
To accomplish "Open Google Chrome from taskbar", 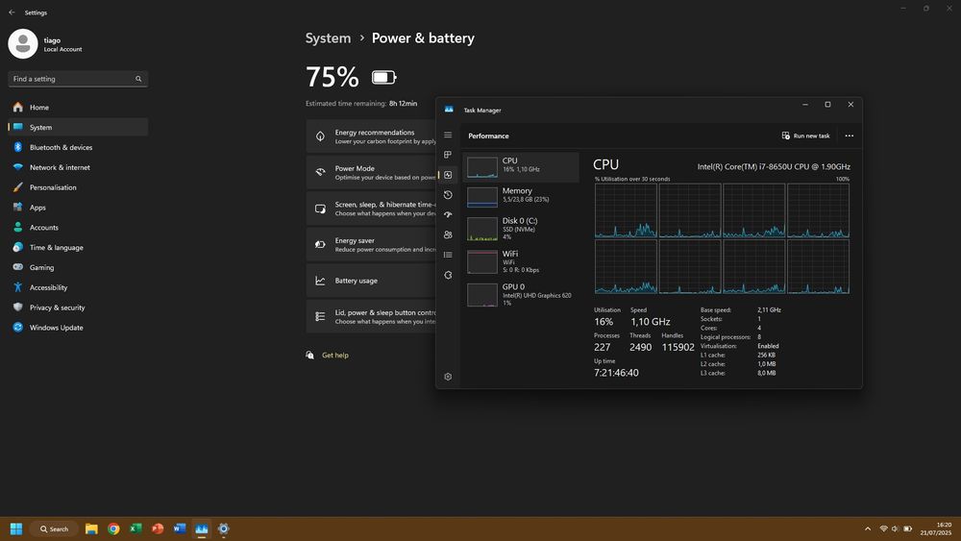I will tap(113, 529).
